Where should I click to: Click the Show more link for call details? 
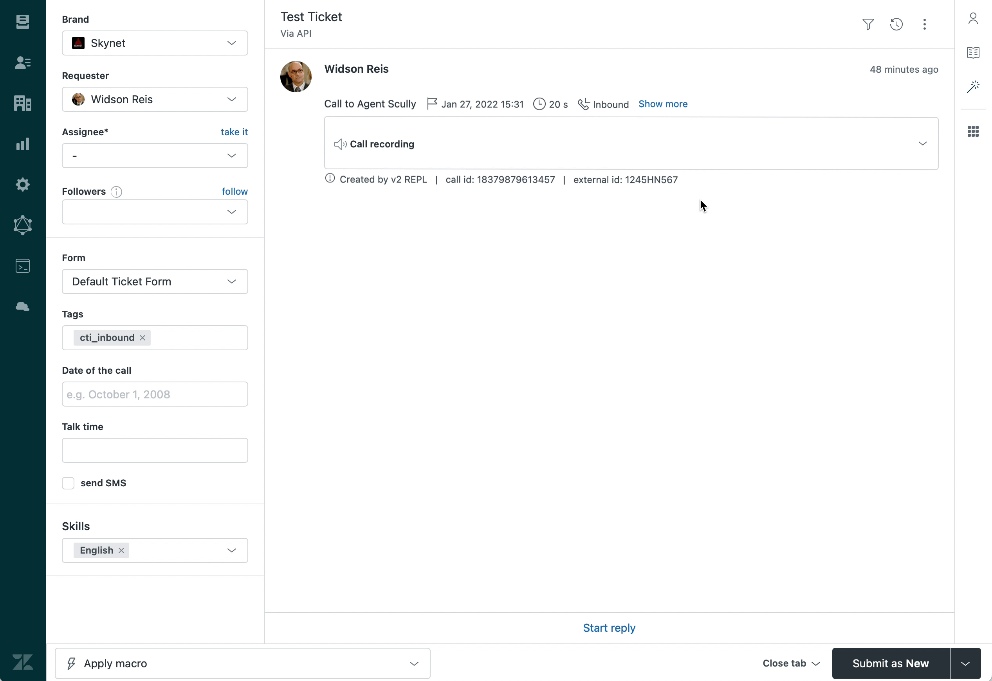[663, 103]
